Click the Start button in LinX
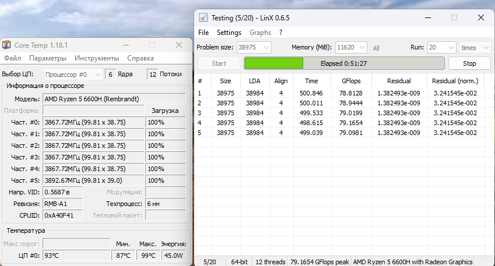The height and width of the screenshot is (266, 495). [x=219, y=63]
